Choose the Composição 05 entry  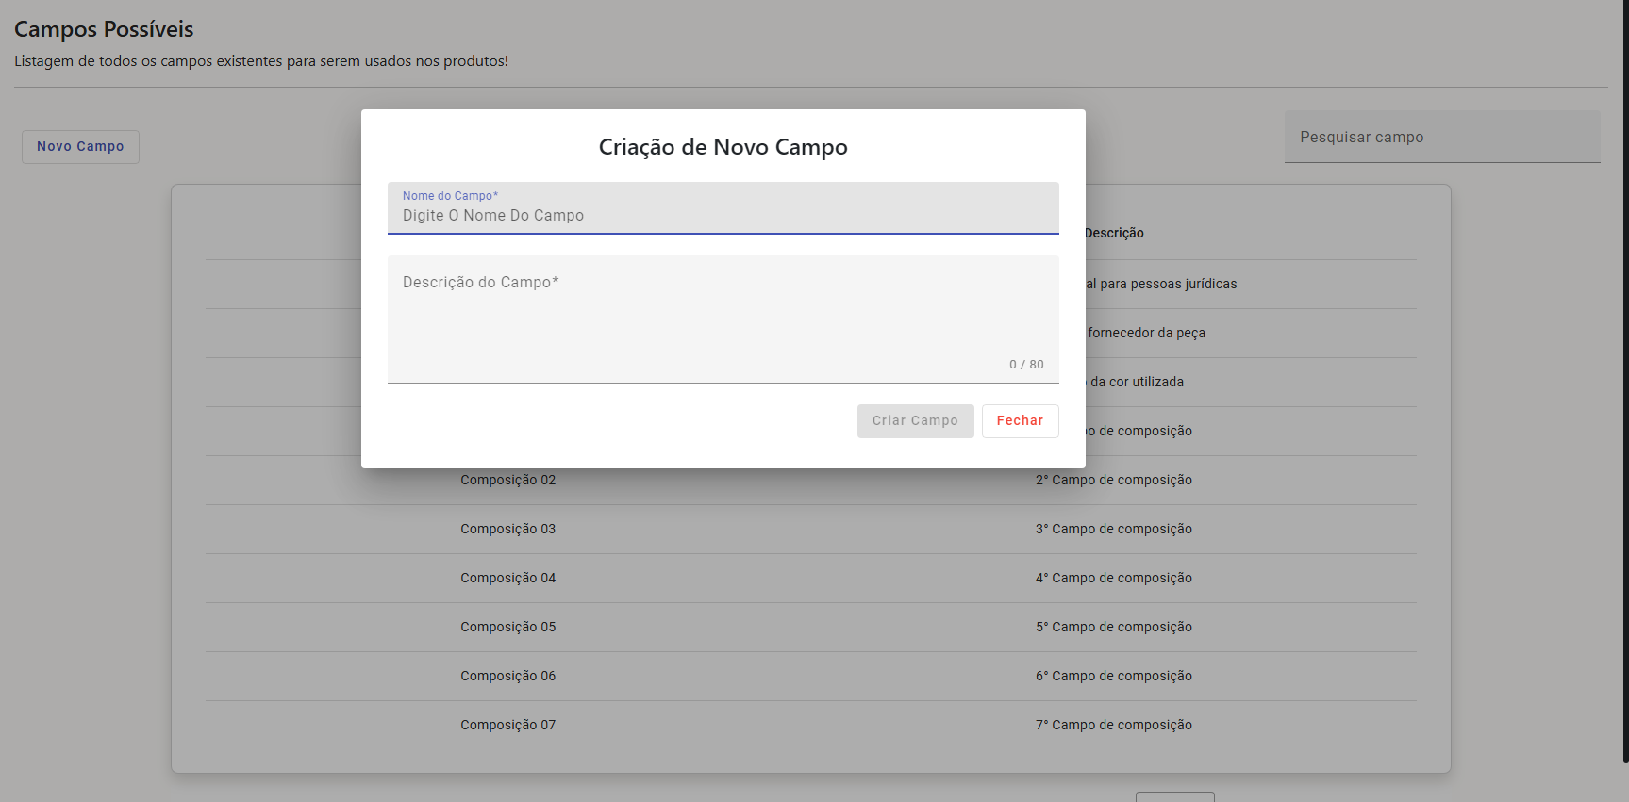pyautogui.click(x=507, y=628)
